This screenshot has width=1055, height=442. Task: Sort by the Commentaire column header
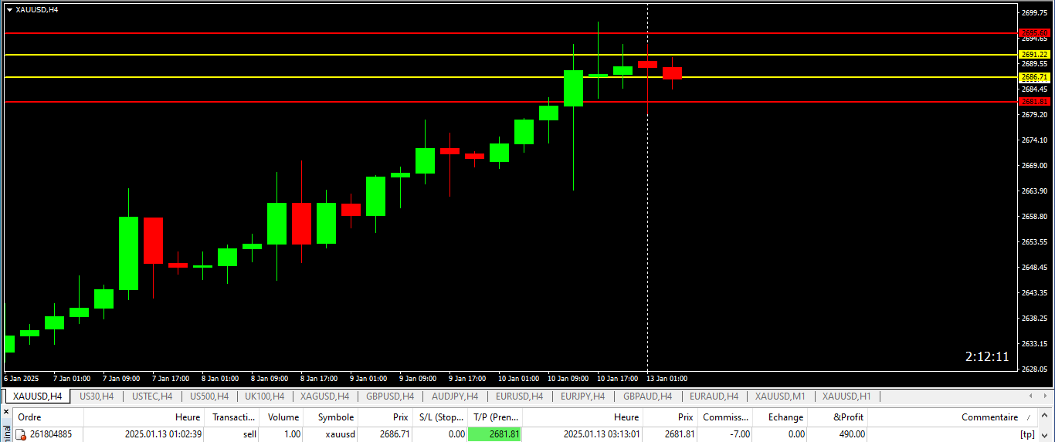point(954,417)
